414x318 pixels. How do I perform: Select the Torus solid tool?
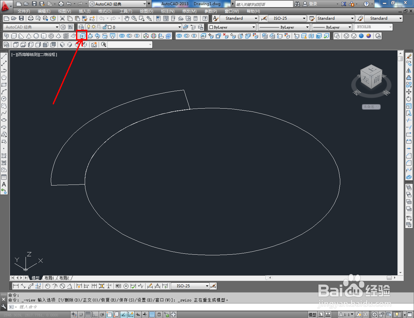[x=51, y=36]
